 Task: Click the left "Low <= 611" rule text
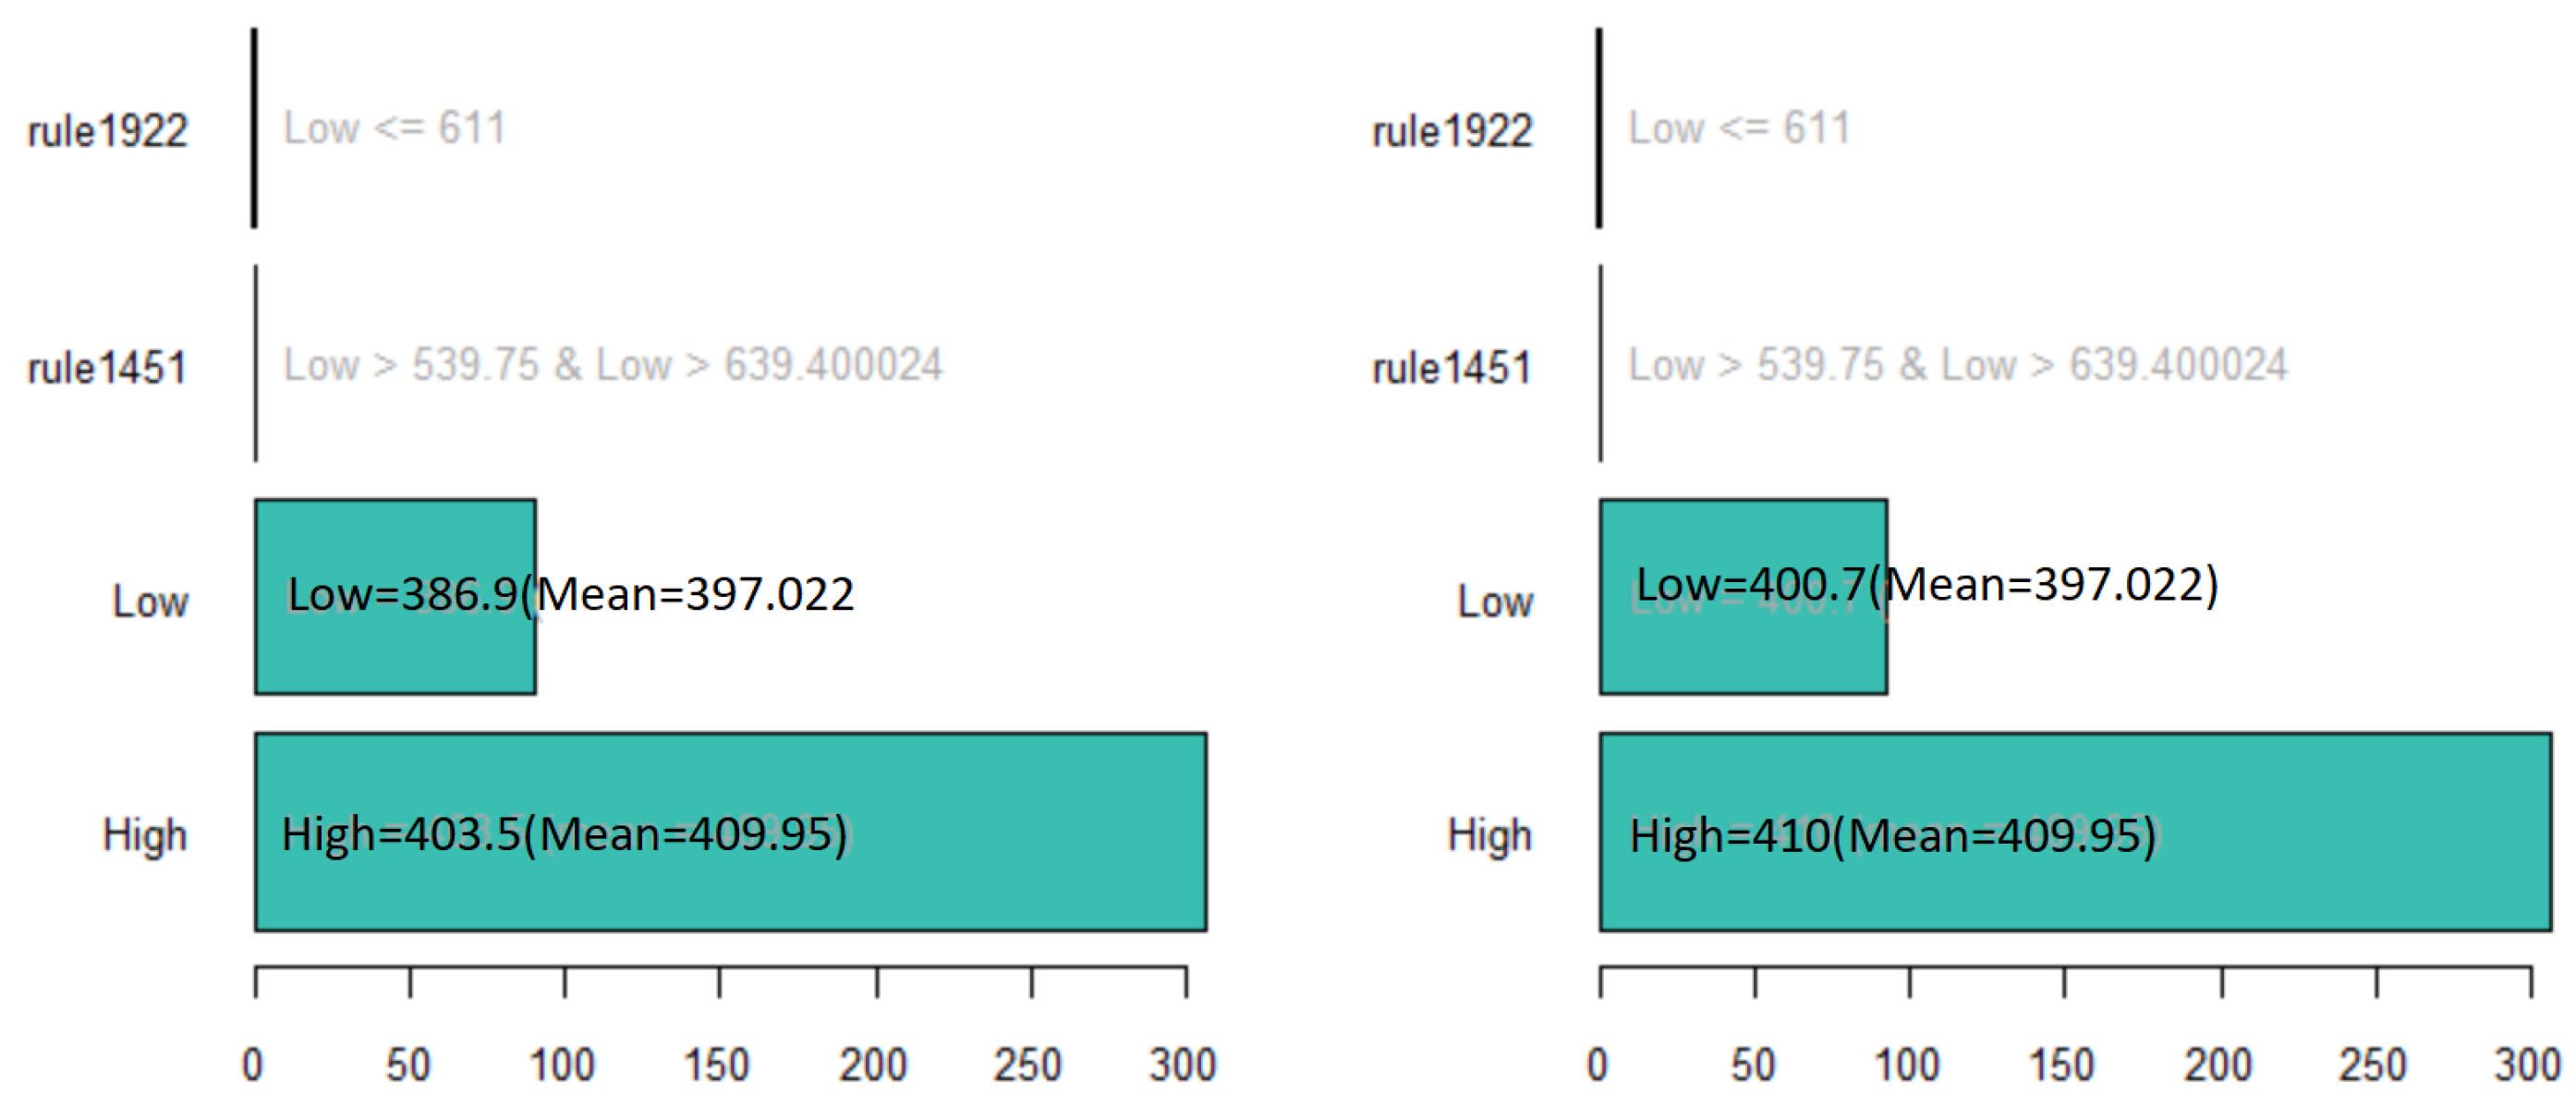[394, 128]
